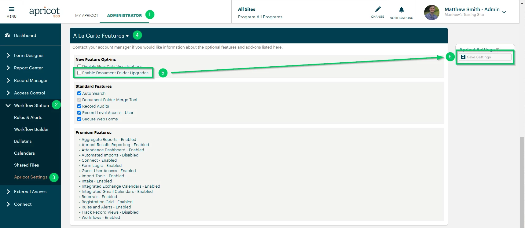The image size is (525, 228).
Task: Switch to MY APRICOT tab
Action: point(87,15)
